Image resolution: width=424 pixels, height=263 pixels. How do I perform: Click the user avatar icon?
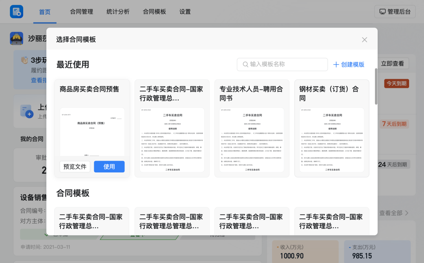point(16,38)
